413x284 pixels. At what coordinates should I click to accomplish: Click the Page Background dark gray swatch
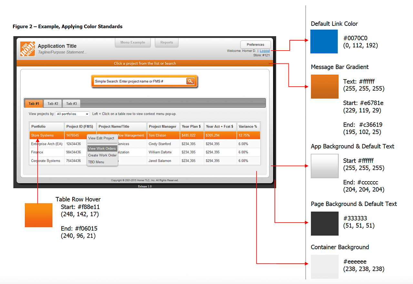point(324,223)
